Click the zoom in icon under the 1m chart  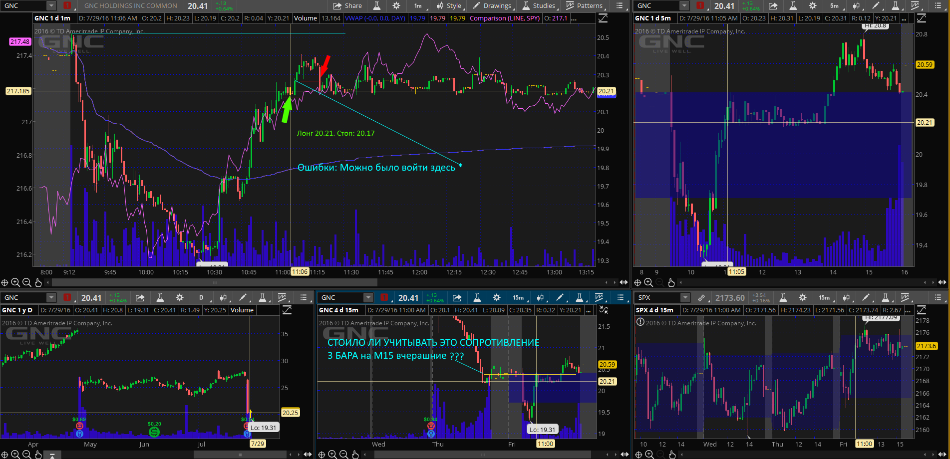point(15,282)
